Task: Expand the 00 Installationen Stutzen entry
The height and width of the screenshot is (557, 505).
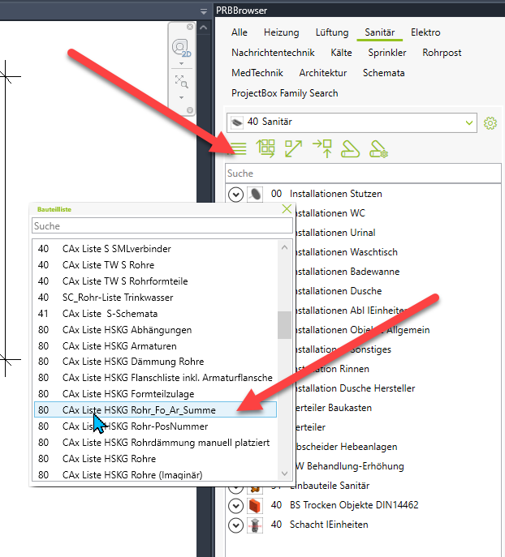Action: (235, 195)
